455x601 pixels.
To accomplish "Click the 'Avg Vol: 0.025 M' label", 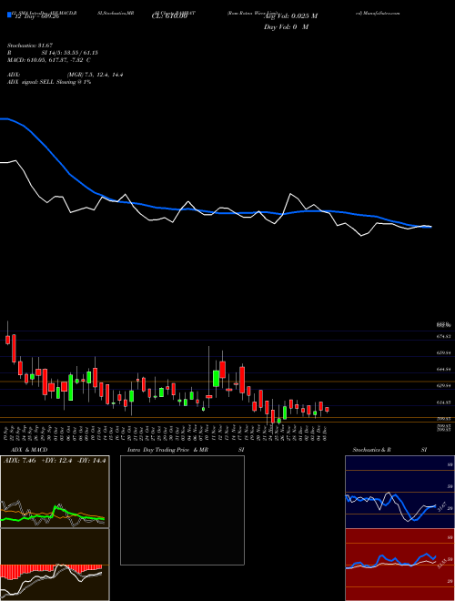I will point(290,16).
